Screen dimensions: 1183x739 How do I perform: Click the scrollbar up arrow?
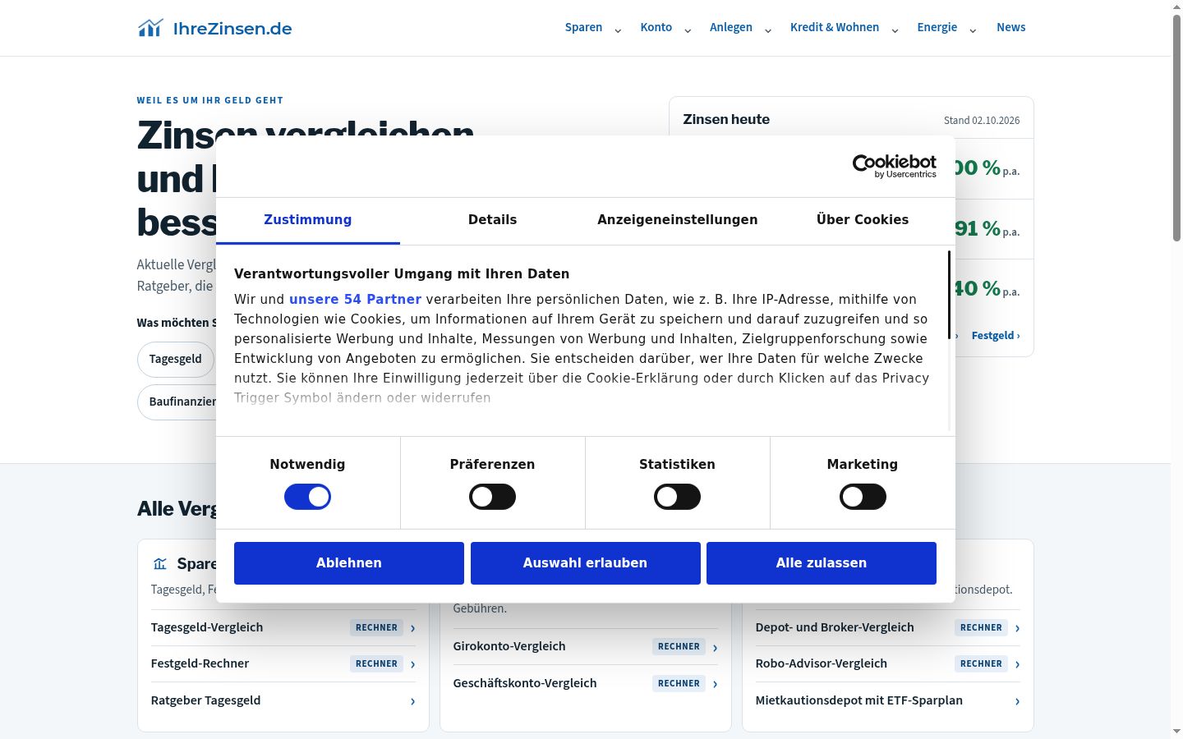(1176, 7)
